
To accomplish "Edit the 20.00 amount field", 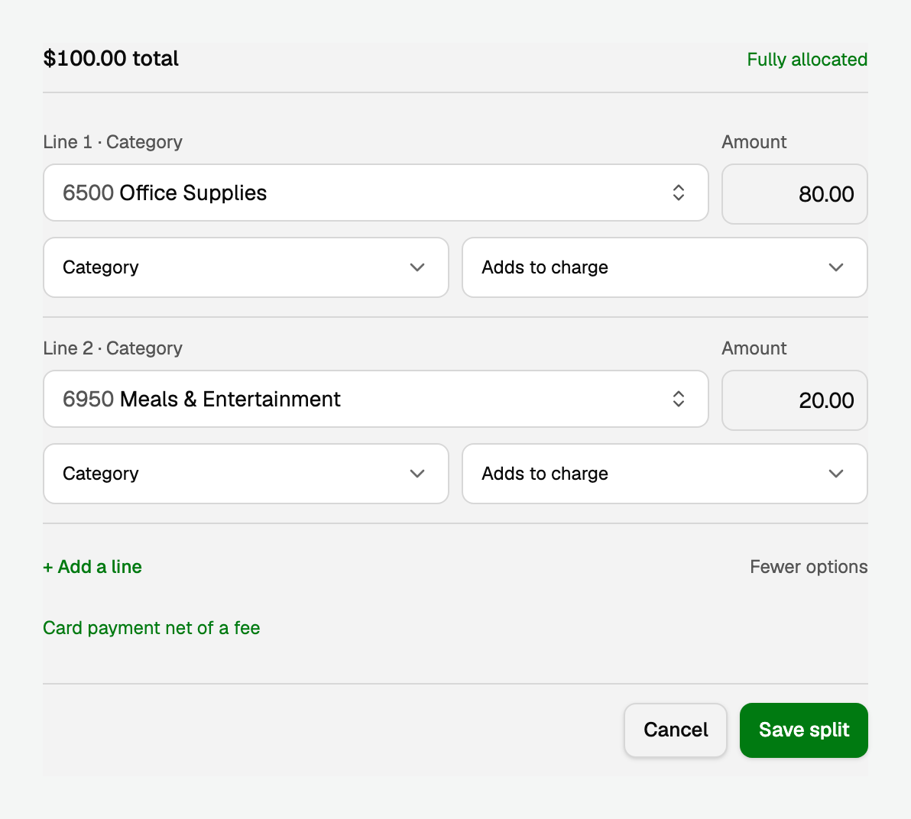I will [795, 400].
